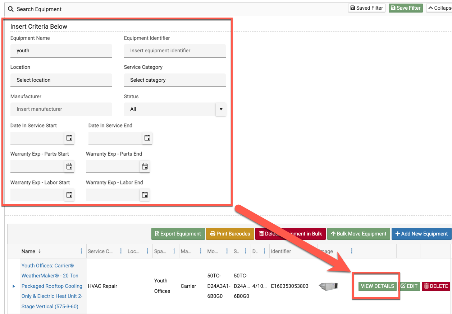This screenshot has height=314, width=452.
Task: Open calendar for Date In Service Start
Action: 69,138
